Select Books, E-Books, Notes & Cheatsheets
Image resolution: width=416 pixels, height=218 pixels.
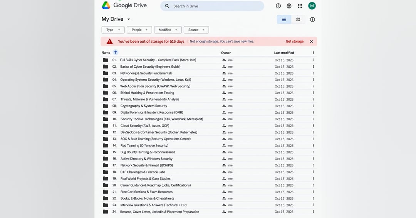(147, 198)
